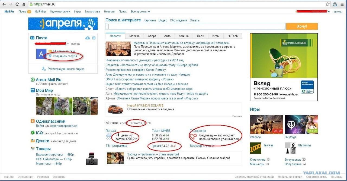Open the browser extension icon beside the star
This screenshot has width=347, height=181.
click(335, 4)
